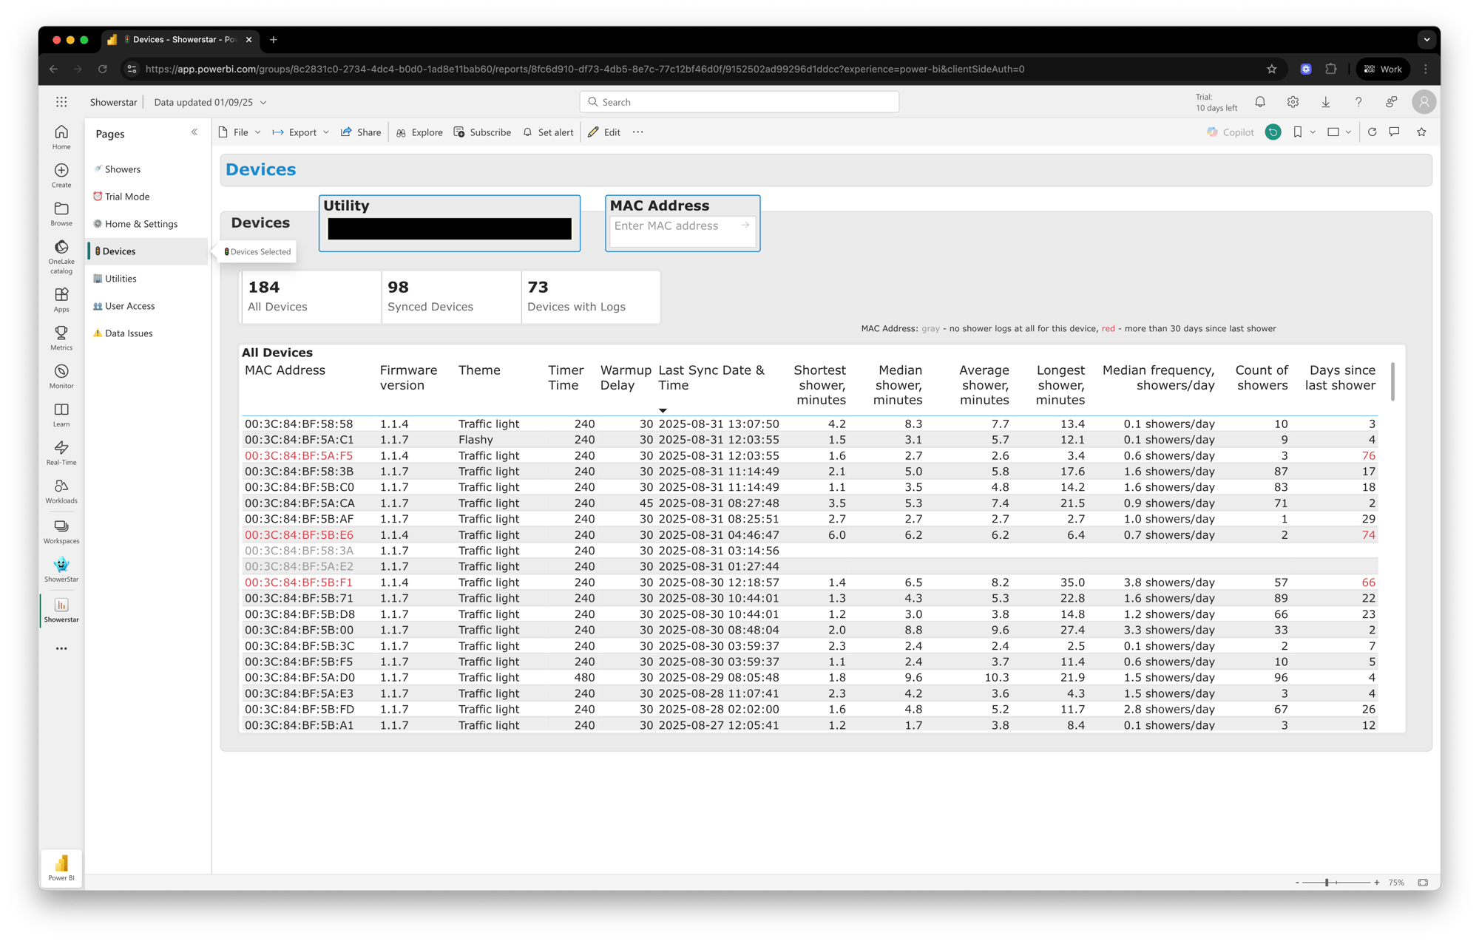1479x941 pixels.
Task: Open Data updated 01/09/25 dropdown
Action: 211,102
